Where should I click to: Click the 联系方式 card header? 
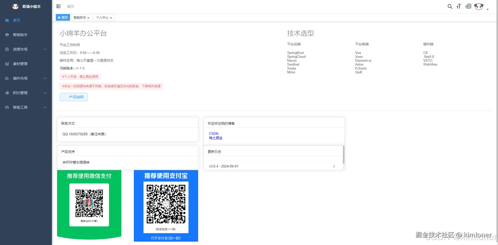coord(128,123)
